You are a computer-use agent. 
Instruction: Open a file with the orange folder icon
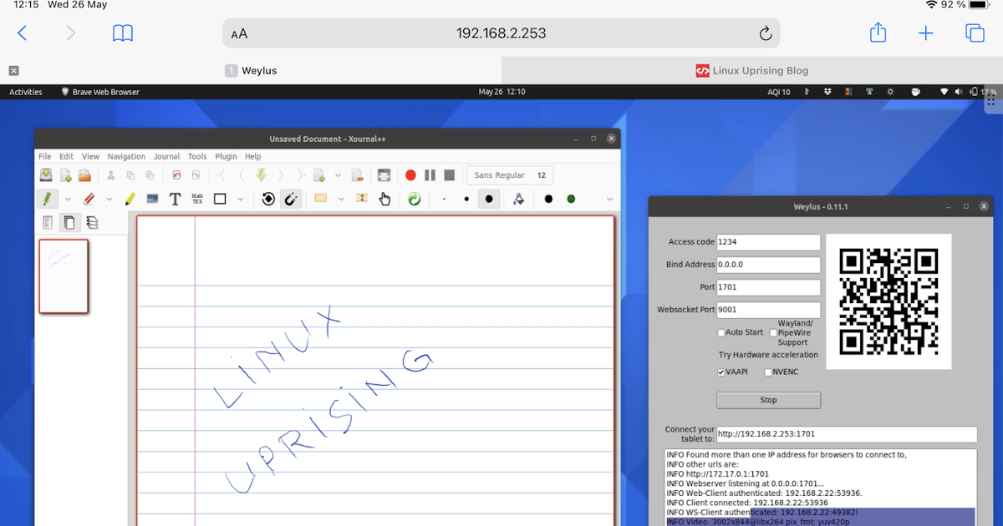[84, 175]
